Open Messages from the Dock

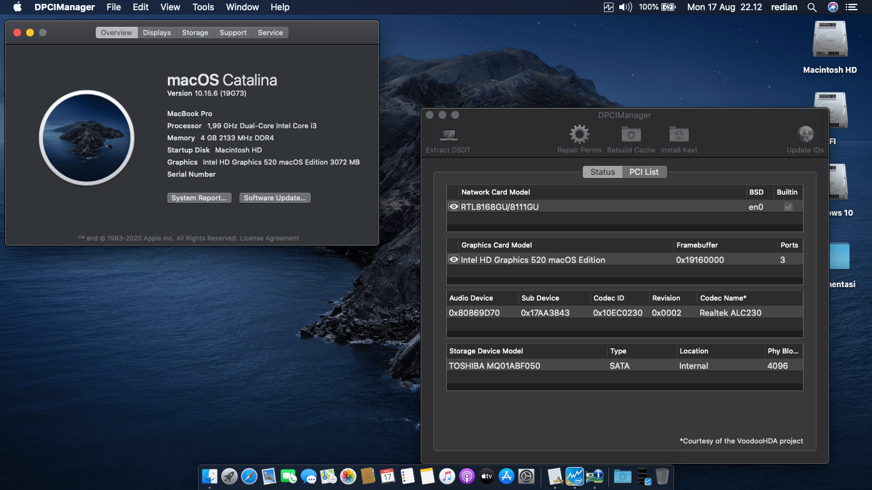click(308, 476)
